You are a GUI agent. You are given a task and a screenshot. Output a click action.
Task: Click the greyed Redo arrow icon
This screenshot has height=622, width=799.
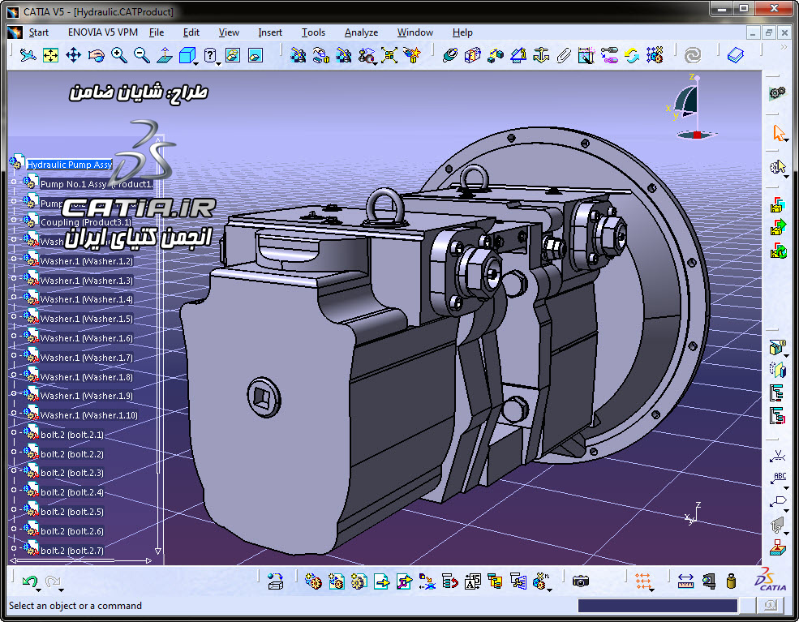(52, 581)
